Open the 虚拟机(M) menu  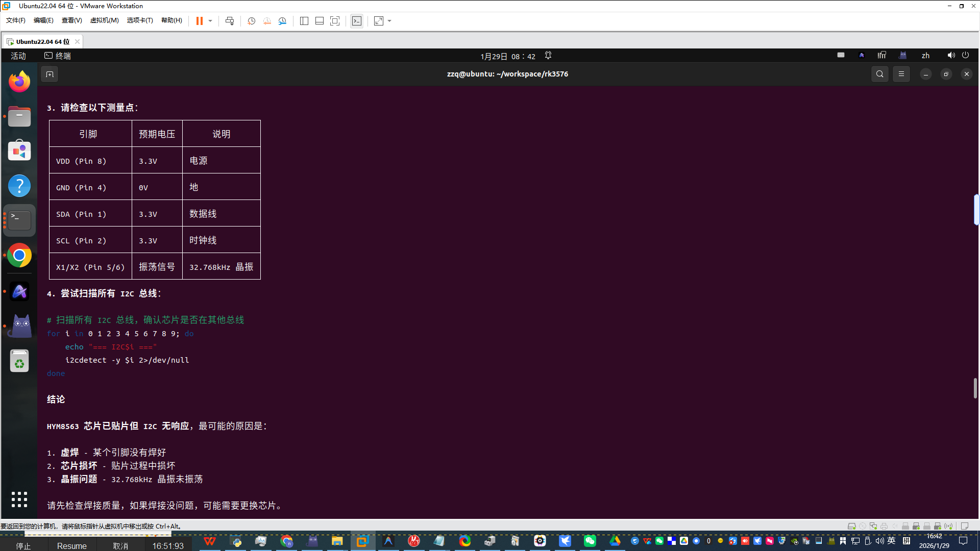[104, 20]
